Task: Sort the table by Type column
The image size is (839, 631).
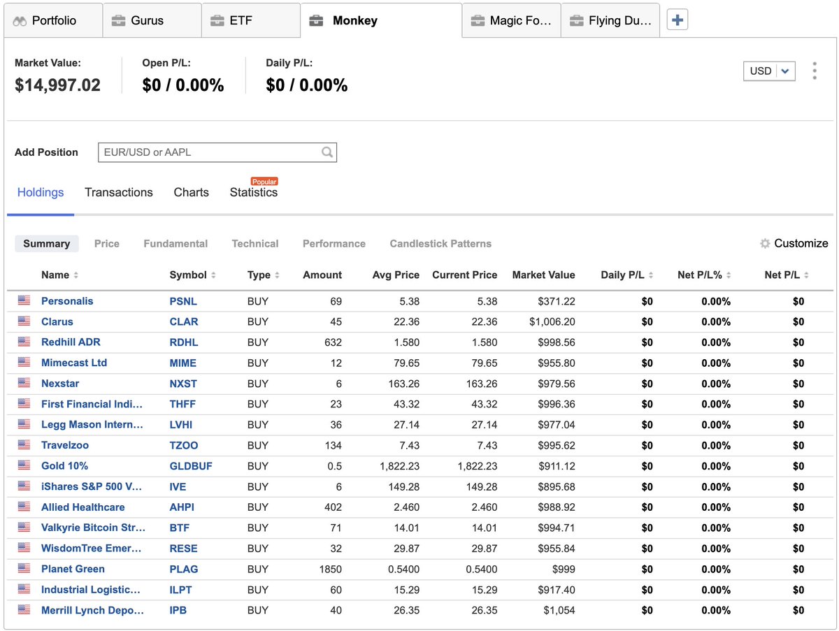Action: 264,275
